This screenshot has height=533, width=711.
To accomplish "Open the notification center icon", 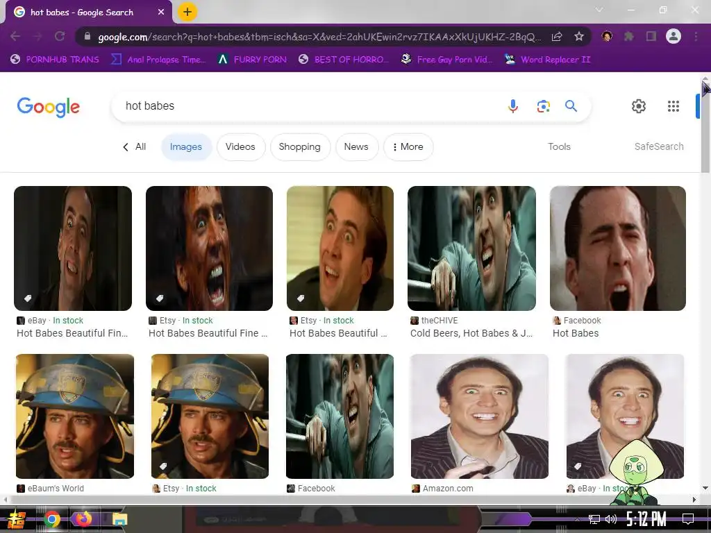I will coord(688,518).
